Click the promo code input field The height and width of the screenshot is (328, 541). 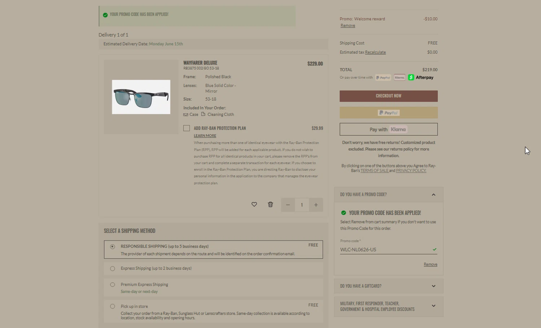coord(388,249)
